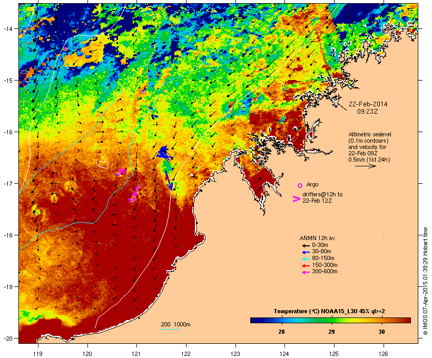The image size is (432, 358).
Task: Click longitude axis label 124
Action: (x=284, y=354)
